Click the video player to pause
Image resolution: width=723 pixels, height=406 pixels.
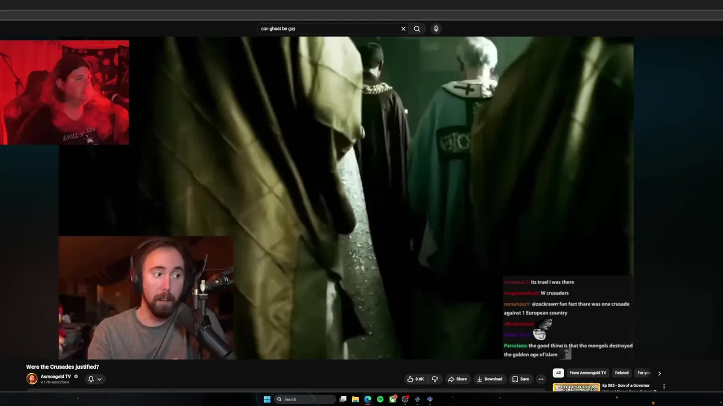click(x=346, y=197)
